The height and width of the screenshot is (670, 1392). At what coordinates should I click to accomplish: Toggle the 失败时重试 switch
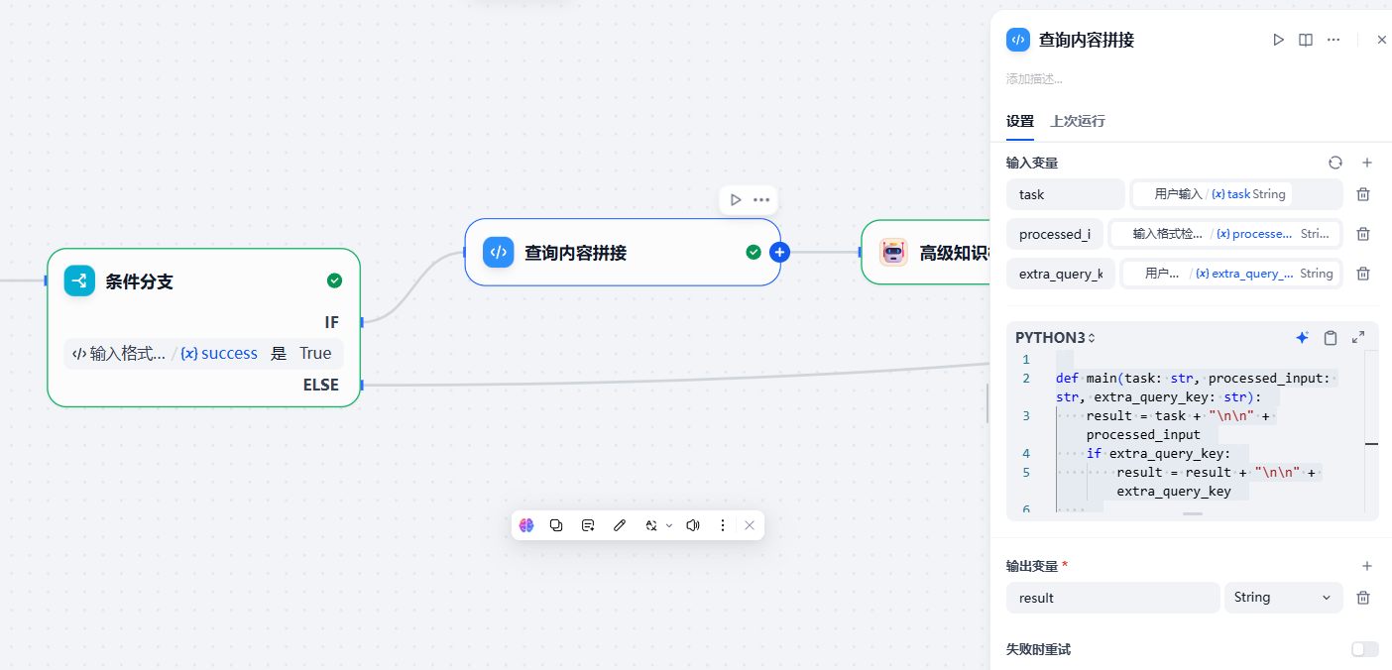1364,649
